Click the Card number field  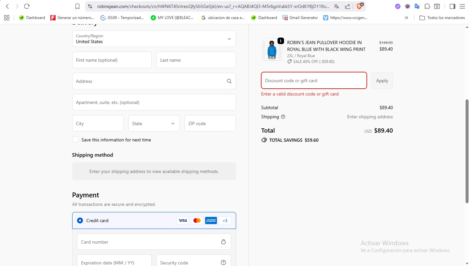154,242
